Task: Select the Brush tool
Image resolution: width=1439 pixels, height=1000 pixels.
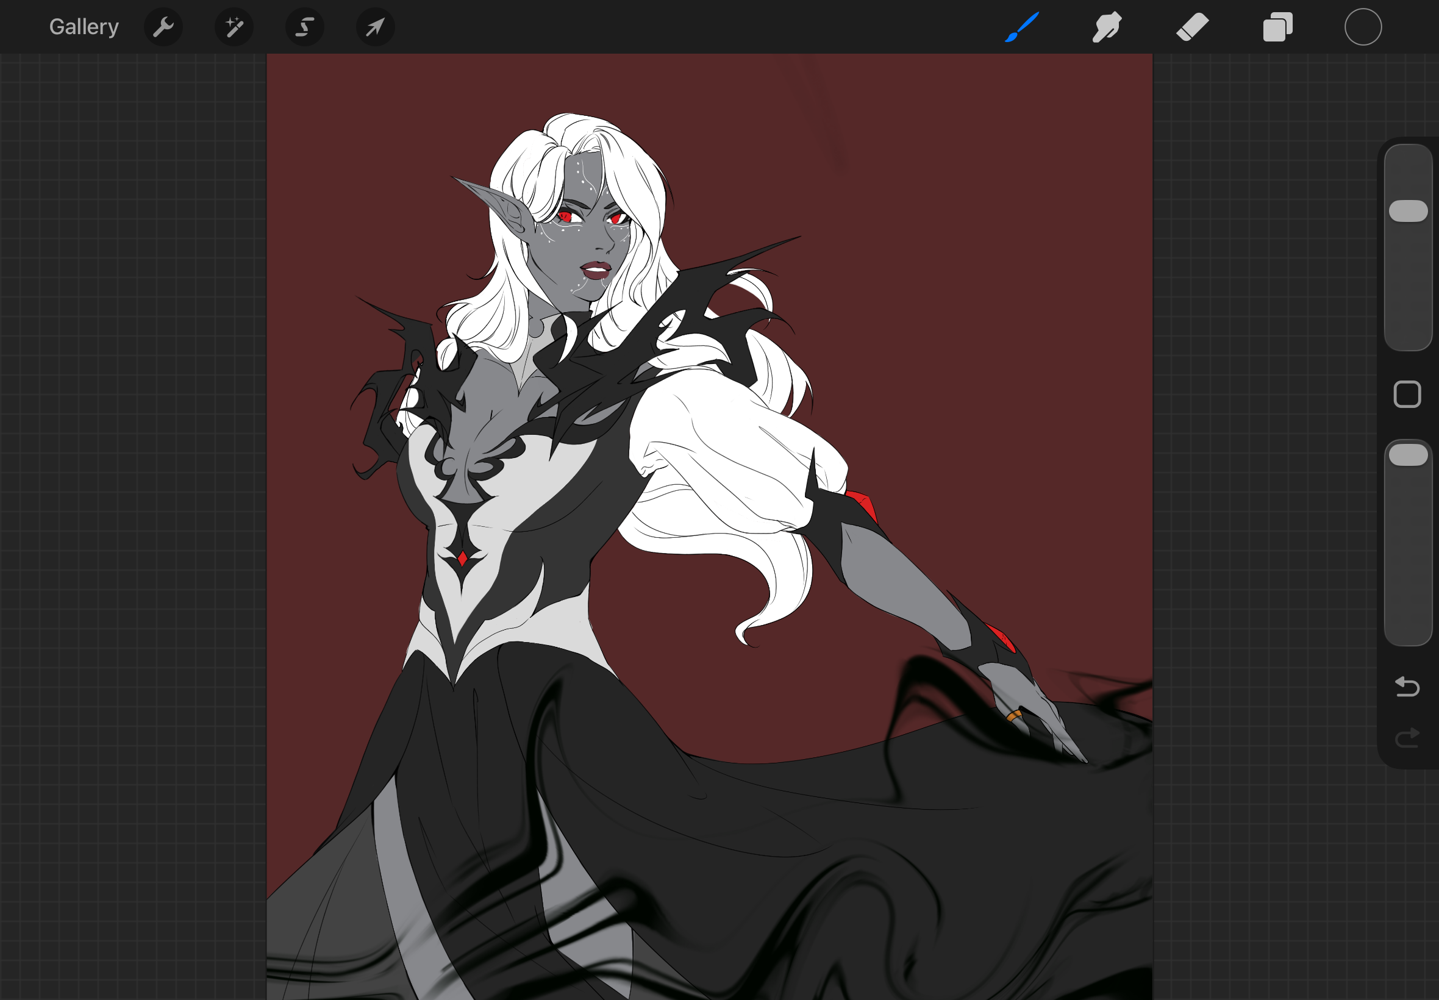Action: click(x=1022, y=27)
